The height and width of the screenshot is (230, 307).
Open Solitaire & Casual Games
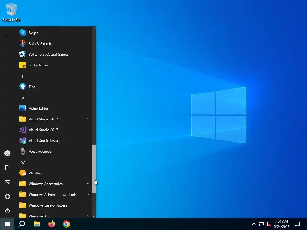[x=55, y=55]
